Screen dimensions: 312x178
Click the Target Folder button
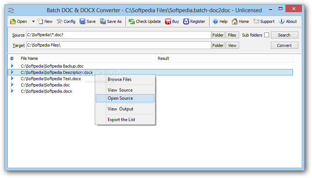(218, 45)
